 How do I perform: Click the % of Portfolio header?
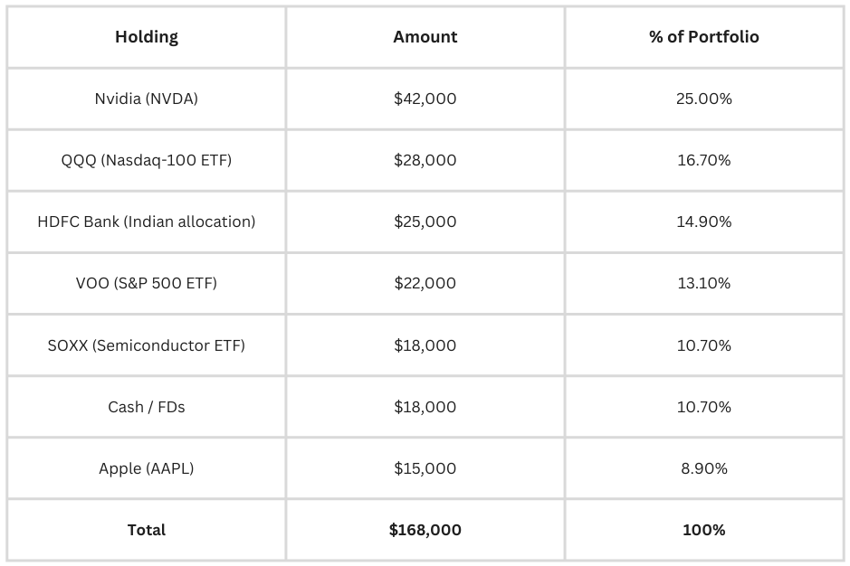(703, 37)
